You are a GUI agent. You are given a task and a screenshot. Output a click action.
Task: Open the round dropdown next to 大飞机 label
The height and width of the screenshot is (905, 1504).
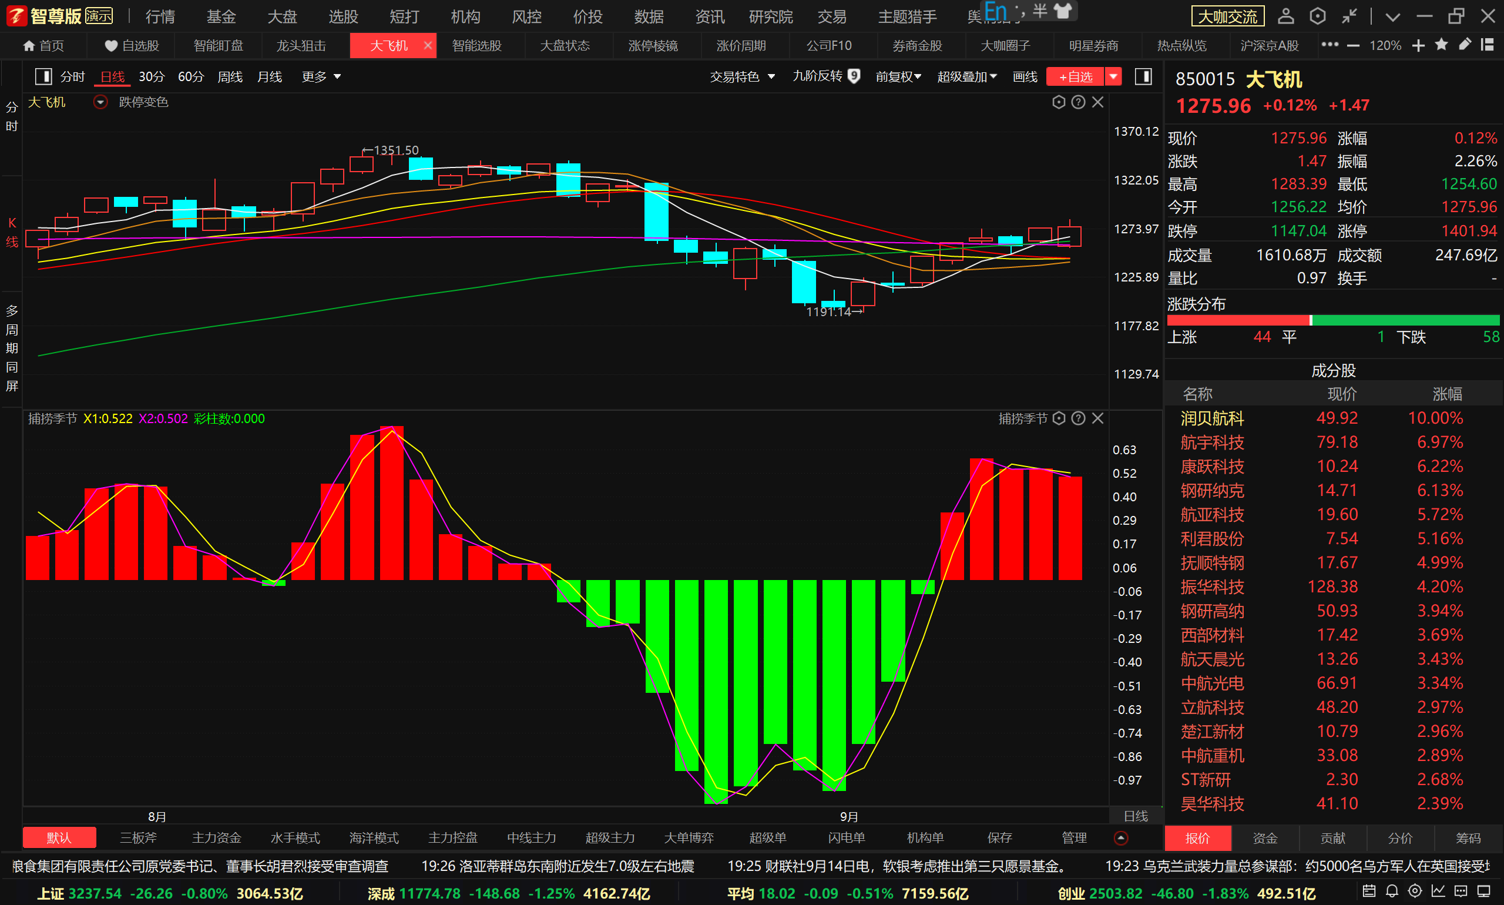[x=100, y=102]
